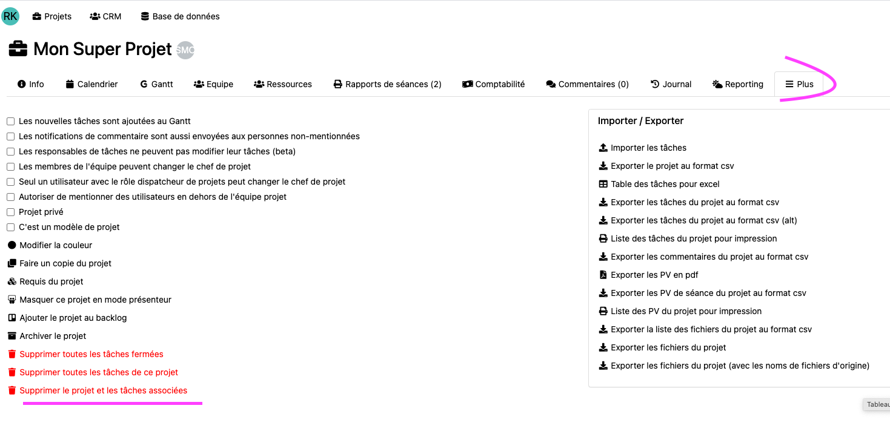Enable the Projet privé checkbox
The height and width of the screenshot is (437, 890).
click(11, 212)
